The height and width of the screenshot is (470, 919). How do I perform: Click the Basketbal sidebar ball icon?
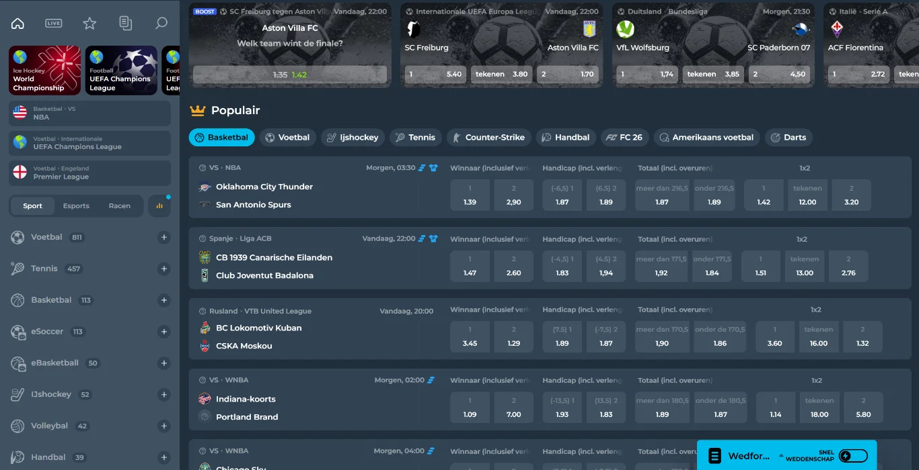[x=17, y=300]
